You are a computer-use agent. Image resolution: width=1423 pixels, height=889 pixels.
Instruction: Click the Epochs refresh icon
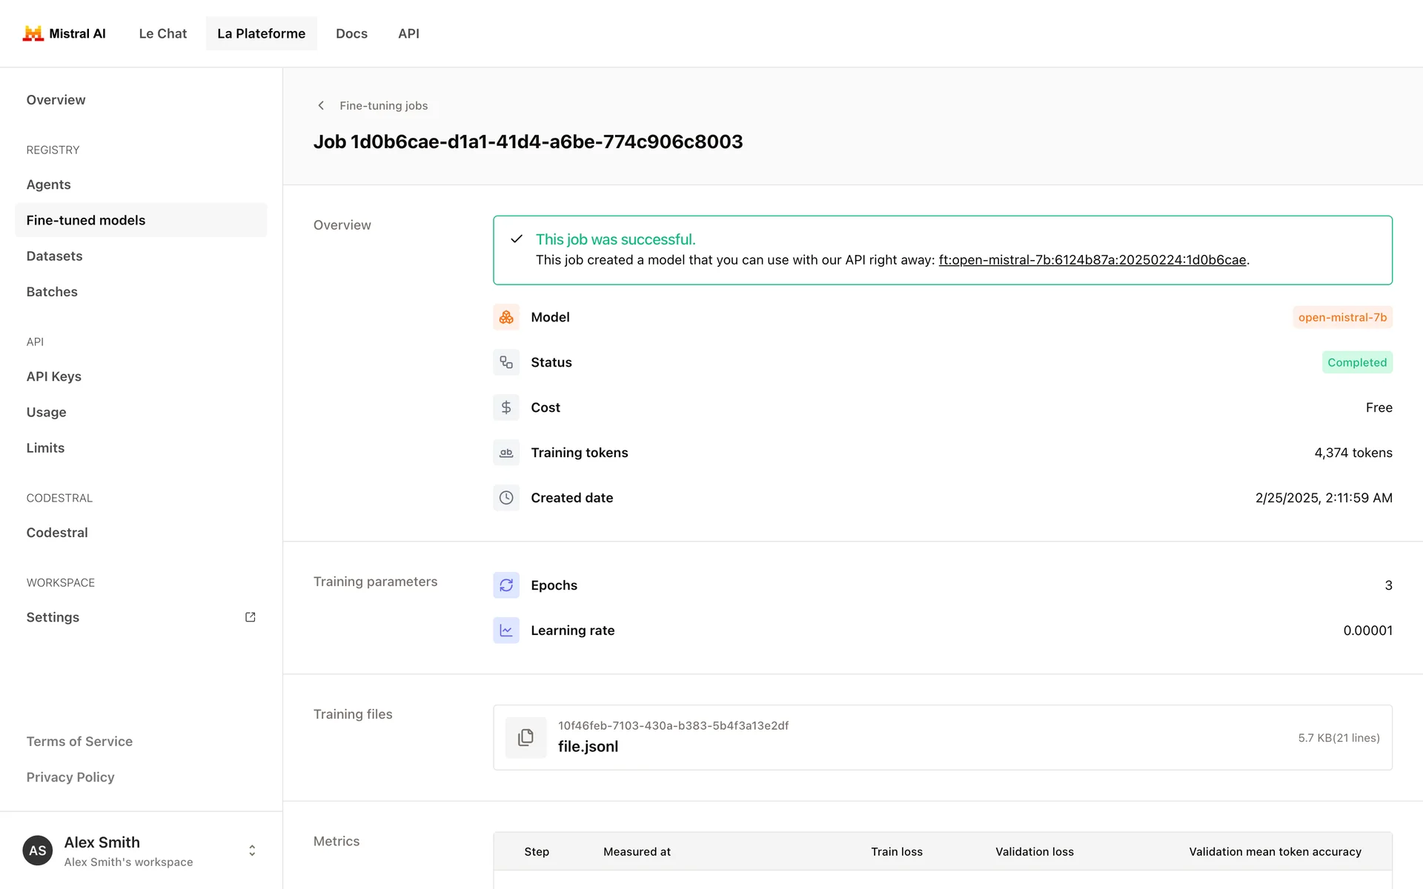point(506,585)
